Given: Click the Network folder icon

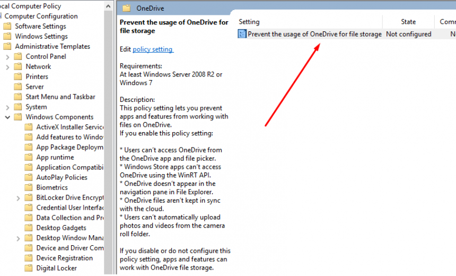Looking at the screenshot, I should click(x=18, y=67).
